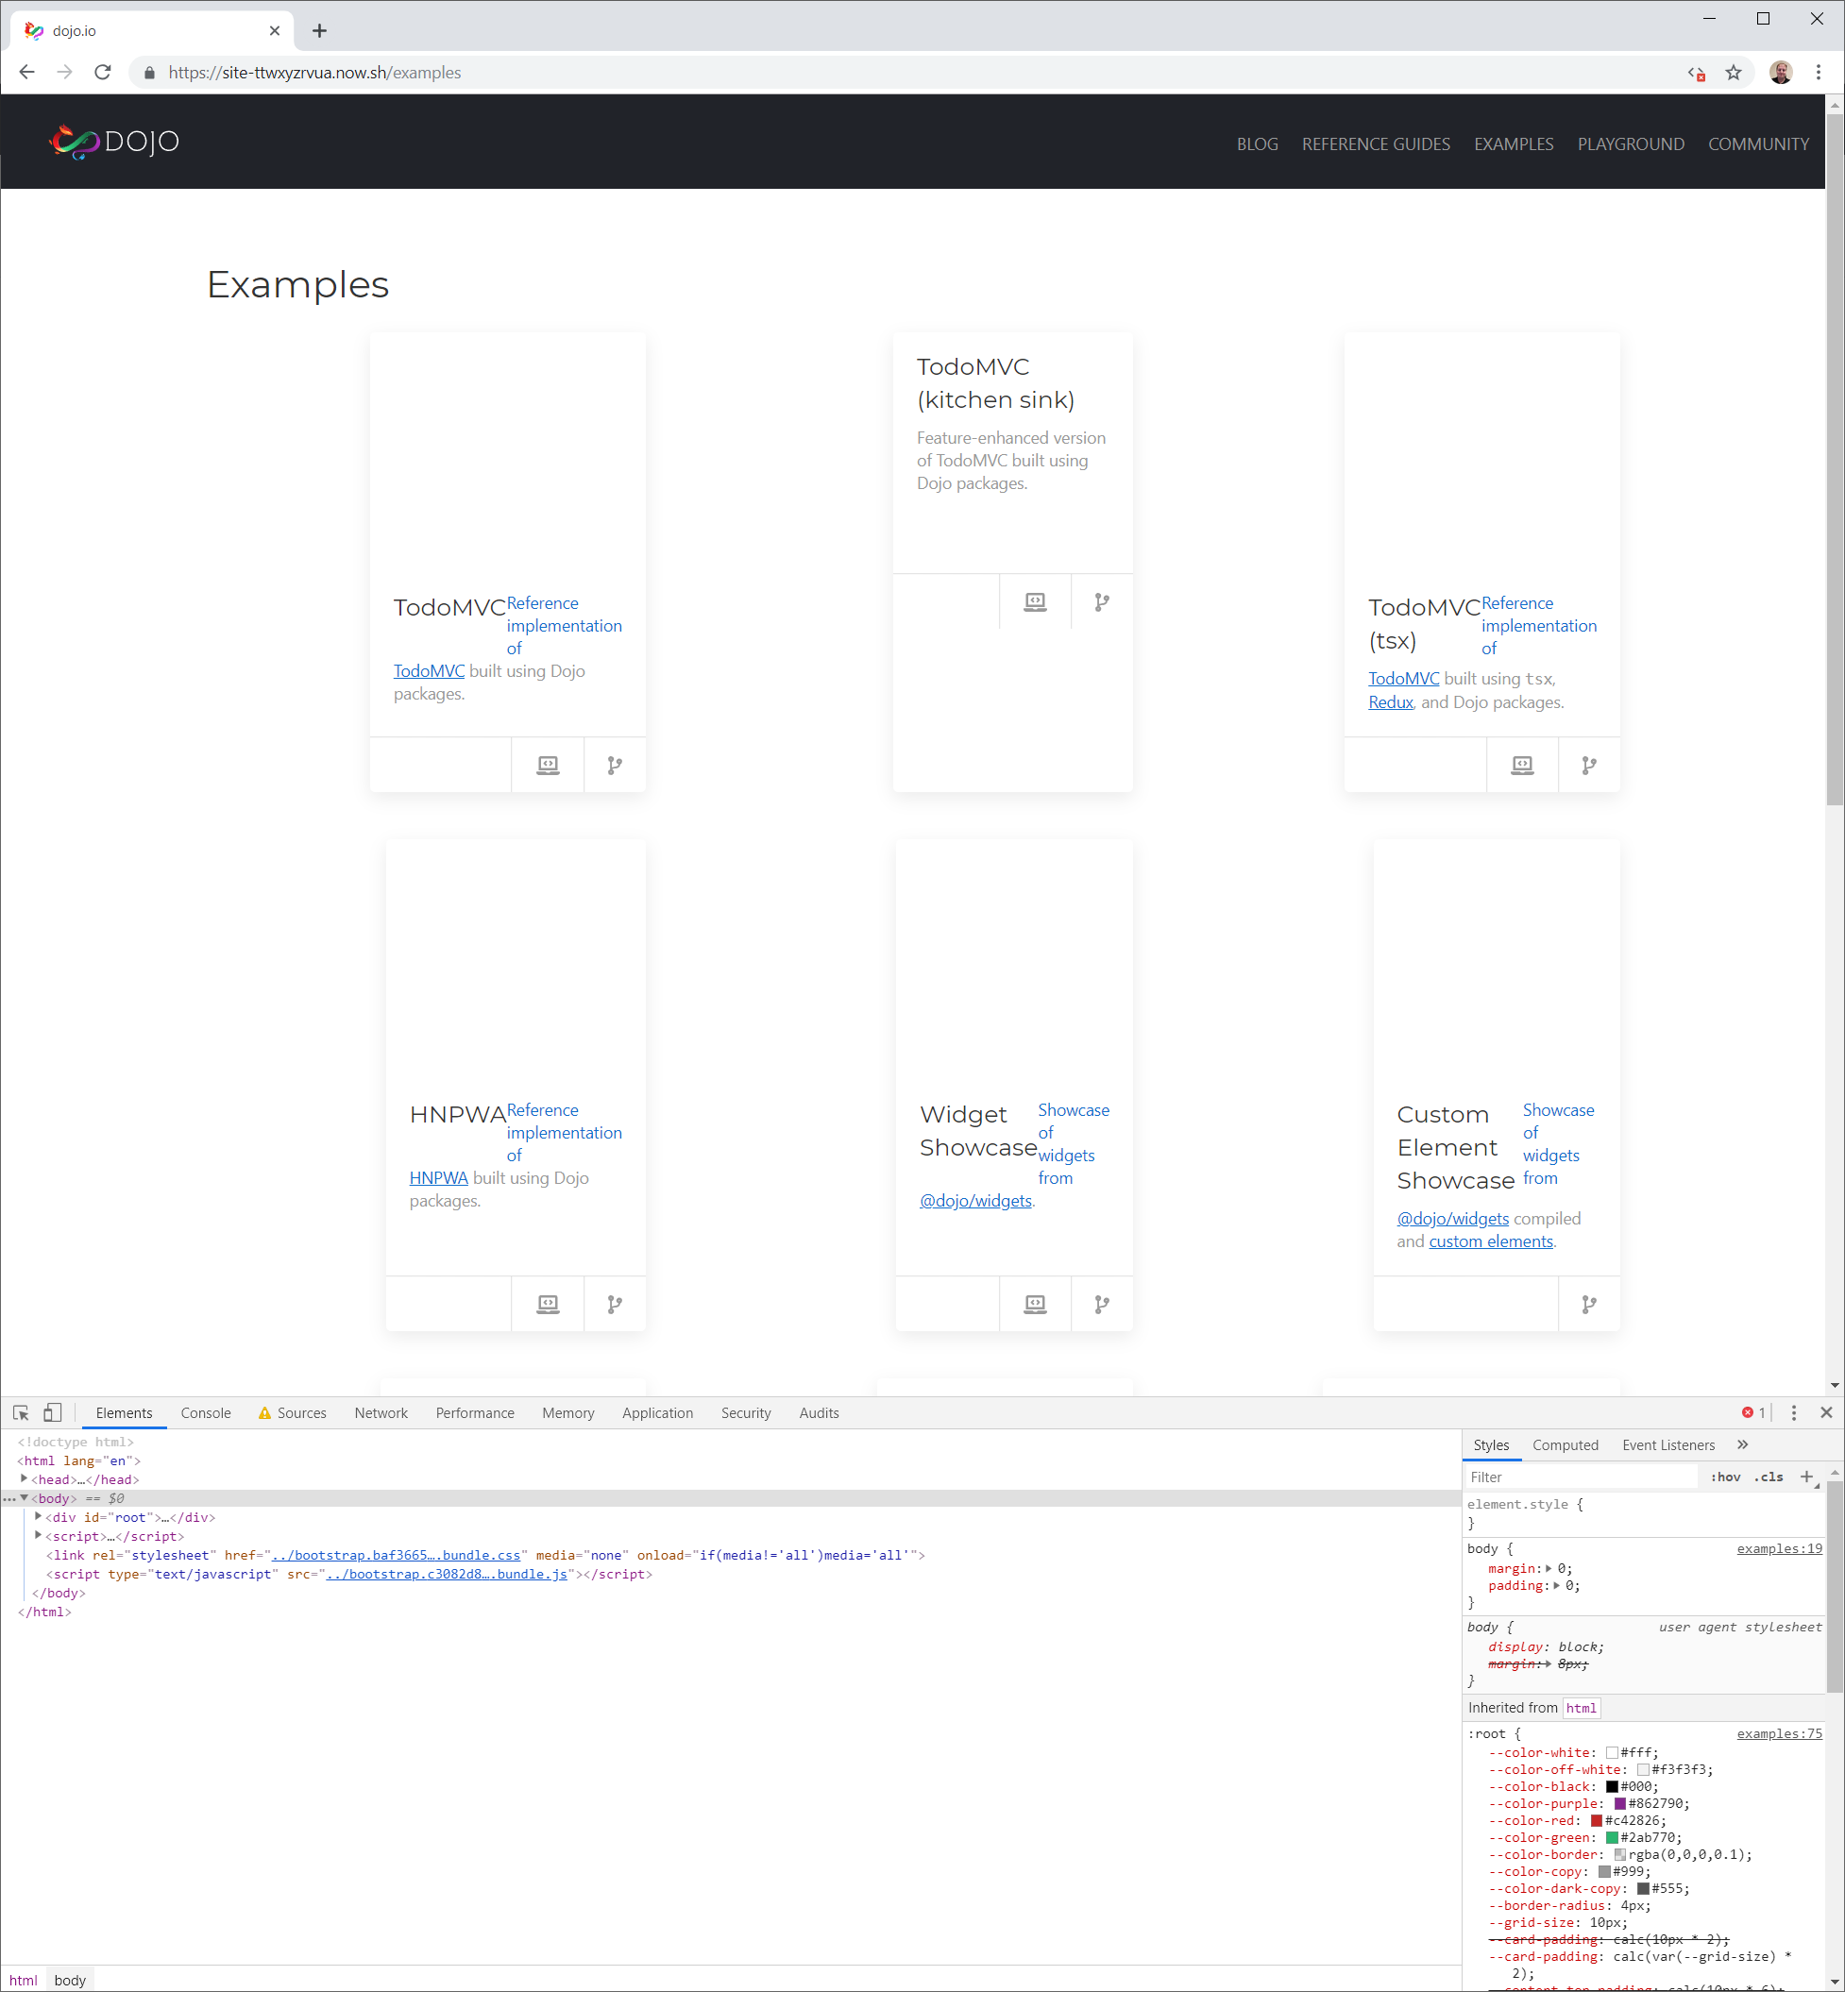The image size is (1845, 1992).
Task: Open the Computed styles tab
Action: (1565, 1445)
